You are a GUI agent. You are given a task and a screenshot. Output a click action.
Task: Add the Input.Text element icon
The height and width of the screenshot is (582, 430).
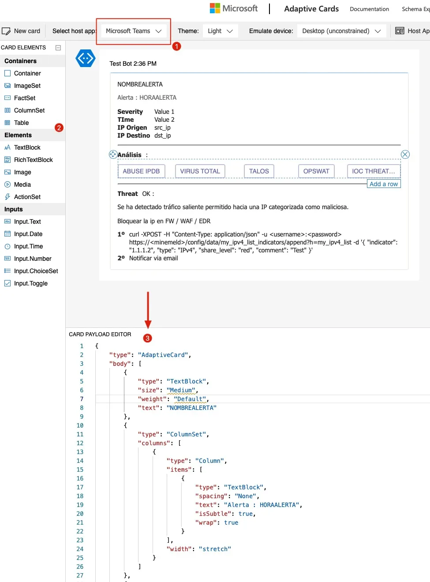(x=7, y=222)
